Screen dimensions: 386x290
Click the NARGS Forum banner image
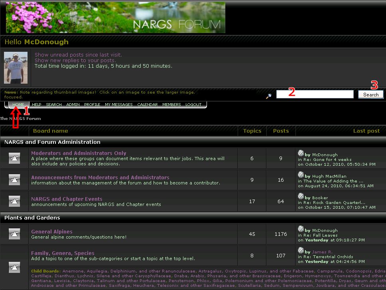pyautogui.click(x=115, y=17)
